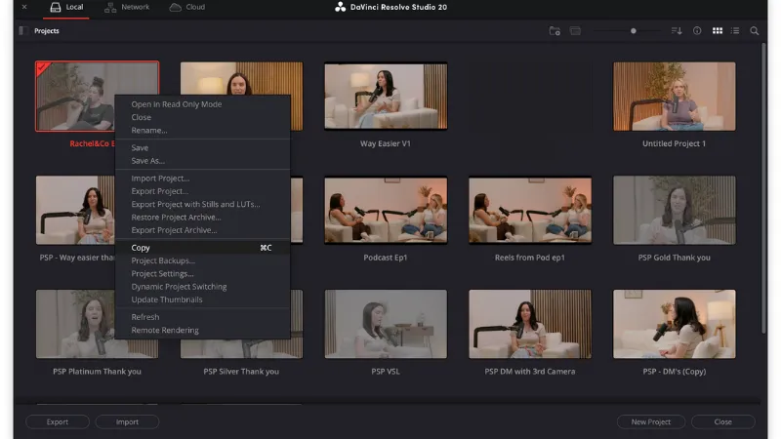The width and height of the screenshot is (781, 439).
Task: Click the vertical scrollbar of the project grid
Action: point(763,188)
